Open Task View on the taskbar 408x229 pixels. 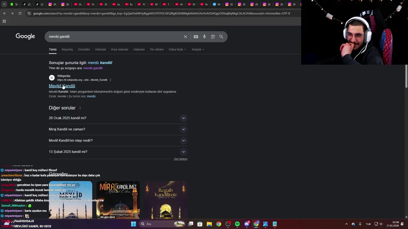click(191, 224)
